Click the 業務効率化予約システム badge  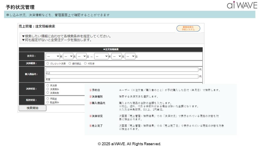pos(188,28)
